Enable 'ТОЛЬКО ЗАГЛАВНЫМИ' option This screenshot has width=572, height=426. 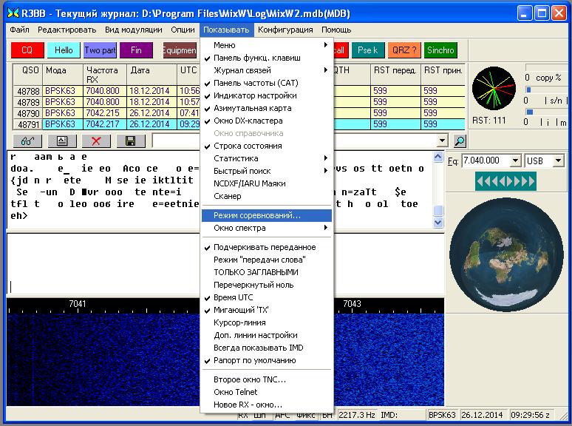point(256,272)
